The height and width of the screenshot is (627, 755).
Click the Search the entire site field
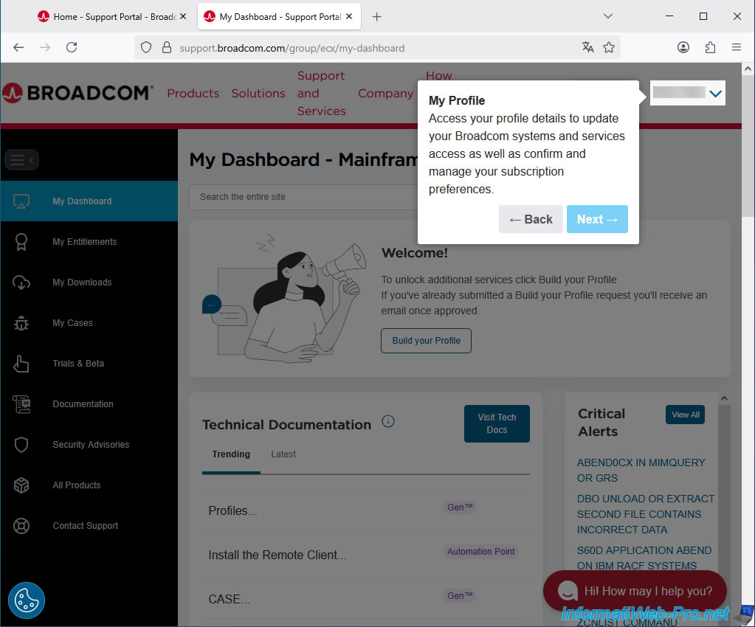pos(303,197)
